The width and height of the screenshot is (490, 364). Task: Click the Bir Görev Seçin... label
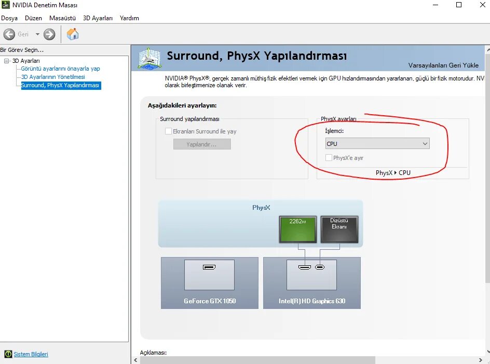(x=22, y=50)
